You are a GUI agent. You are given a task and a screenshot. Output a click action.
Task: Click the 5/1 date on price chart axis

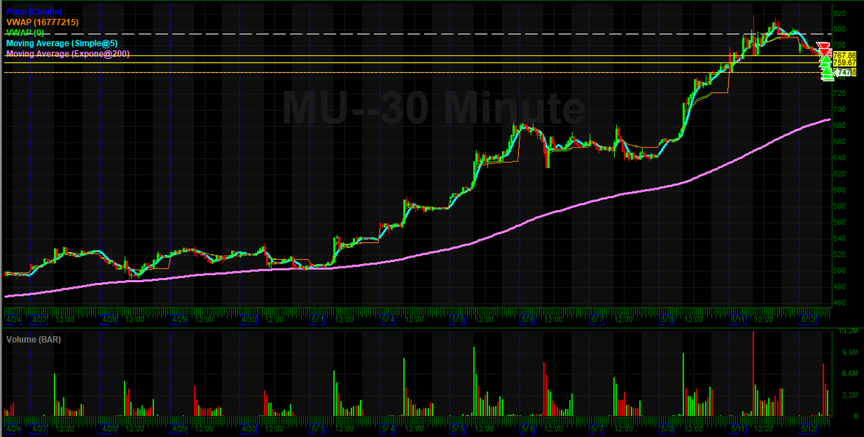click(x=318, y=319)
